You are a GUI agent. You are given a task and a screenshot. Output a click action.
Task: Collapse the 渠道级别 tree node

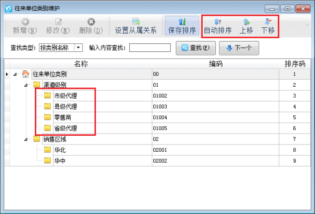pos(26,85)
